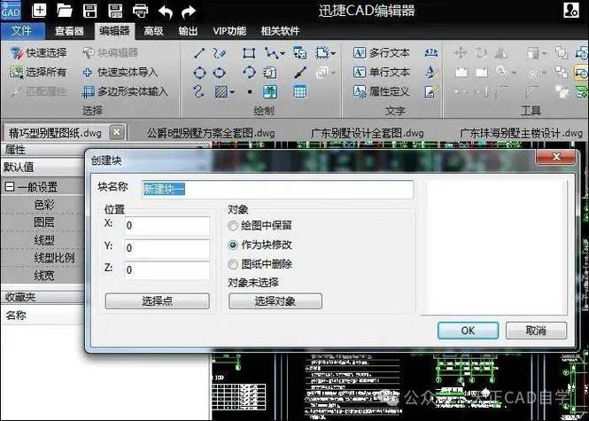The height and width of the screenshot is (421, 589).
Task: Open the dashed-rectangle block tool dropdown
Action: pyautogui.click(x=333, y=53)
